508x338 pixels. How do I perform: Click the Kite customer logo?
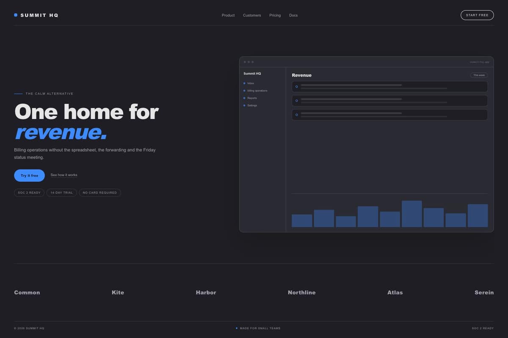pyautogui.click(x=118, y=292)
